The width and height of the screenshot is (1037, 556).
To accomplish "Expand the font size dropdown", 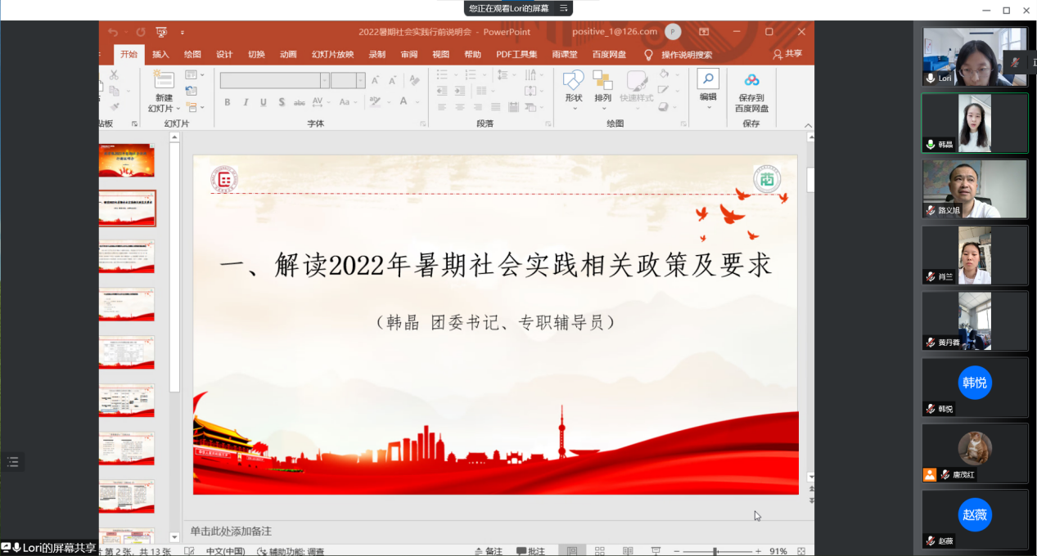I will pos(360,80).
